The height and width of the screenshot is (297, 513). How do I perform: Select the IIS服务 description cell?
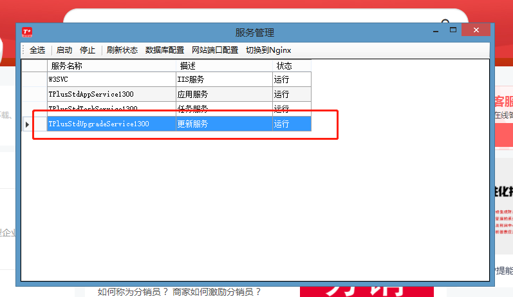coord(224,79)
